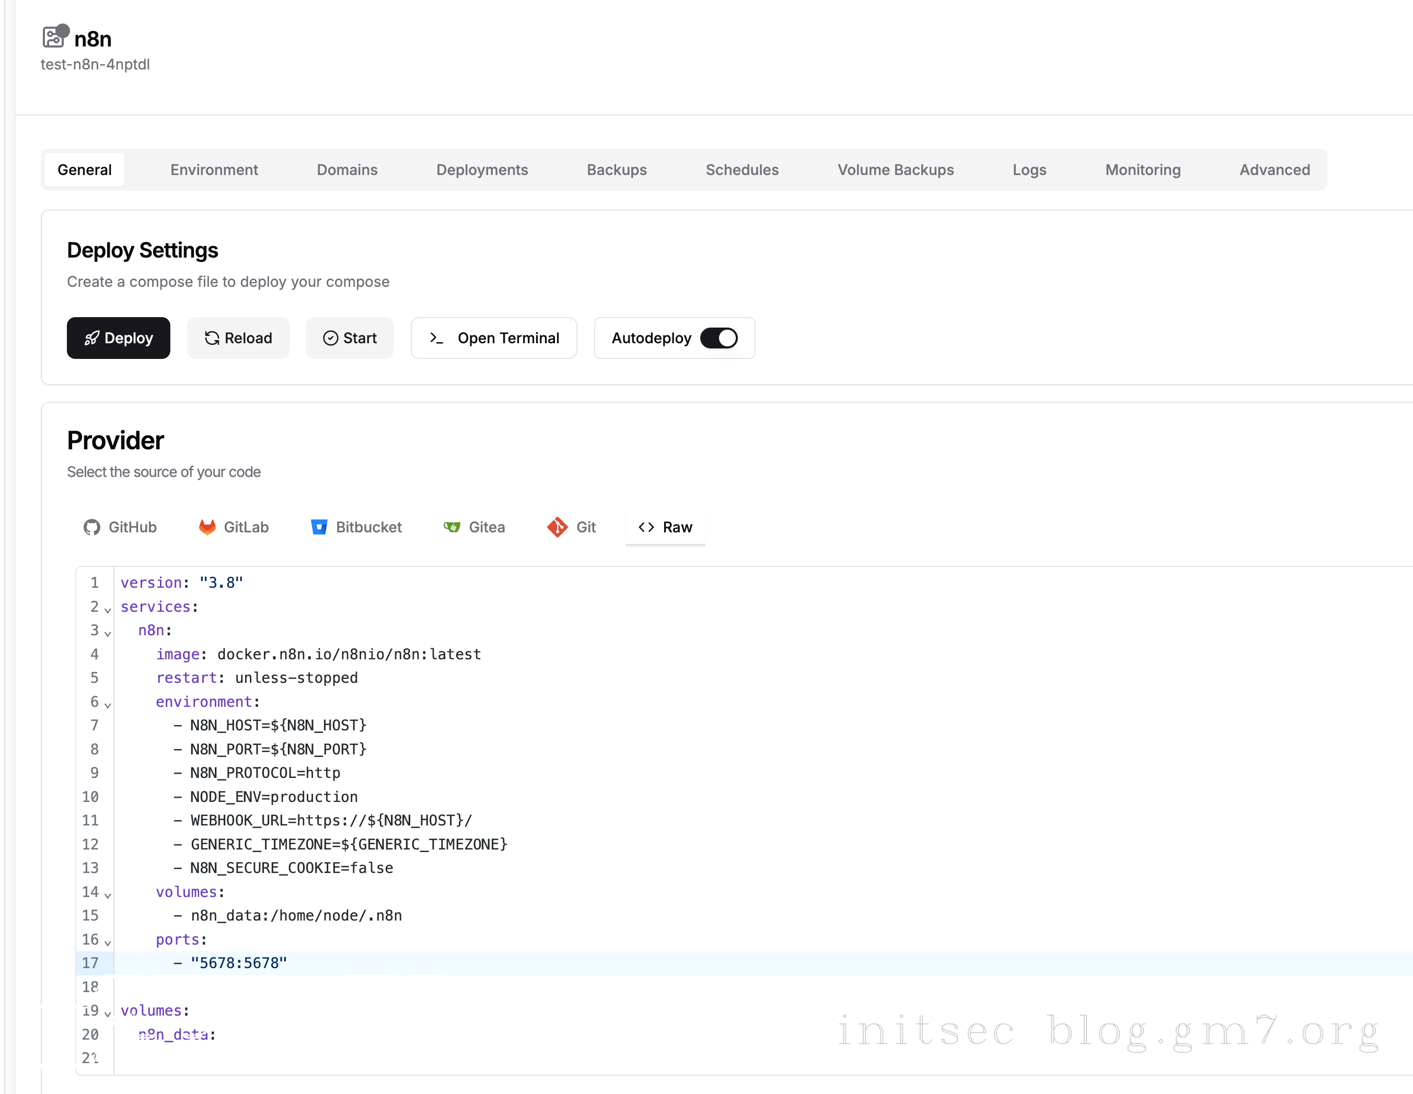
Task: Collapse the environment block at line 6
Action: tap(108, 705)
